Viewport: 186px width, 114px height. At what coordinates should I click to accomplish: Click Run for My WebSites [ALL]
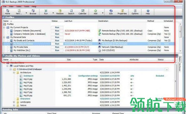point(57,50)
